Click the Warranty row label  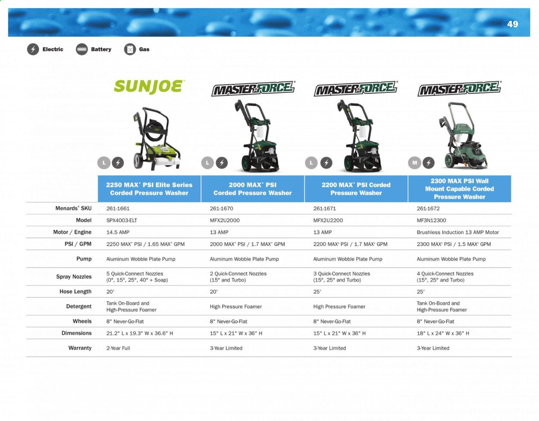[80, 348]
